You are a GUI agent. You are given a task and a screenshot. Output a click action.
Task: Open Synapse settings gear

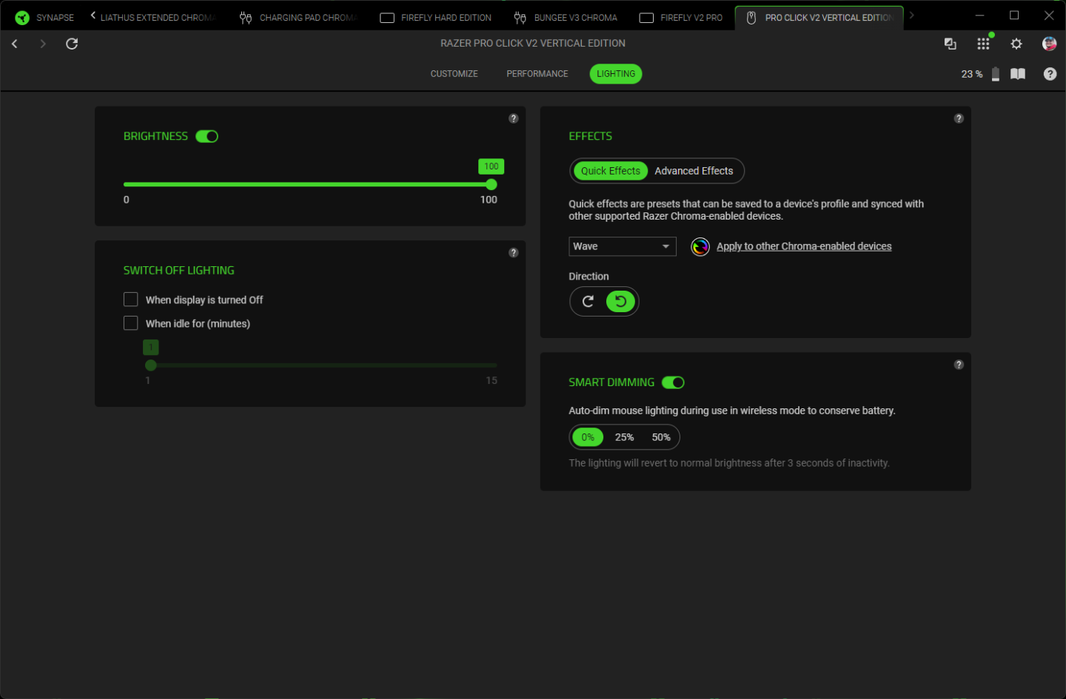(1016, 44)
